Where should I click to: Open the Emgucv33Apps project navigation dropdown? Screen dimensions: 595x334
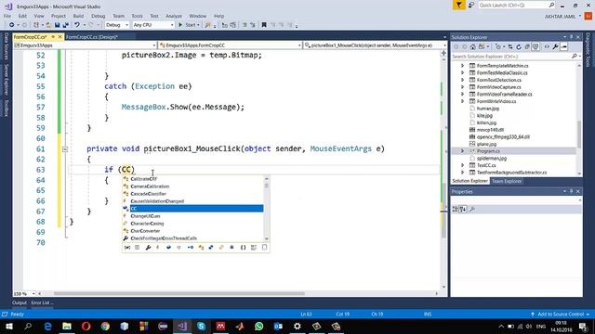[x=85, y=45]
